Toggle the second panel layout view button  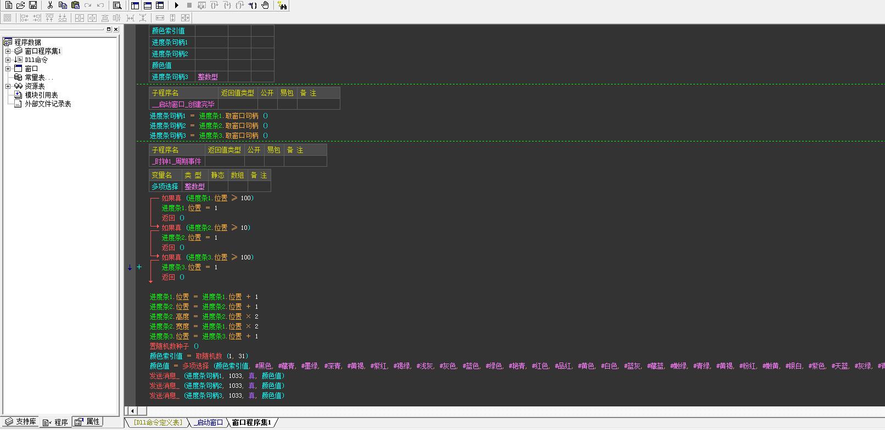[x=148, y=5]
